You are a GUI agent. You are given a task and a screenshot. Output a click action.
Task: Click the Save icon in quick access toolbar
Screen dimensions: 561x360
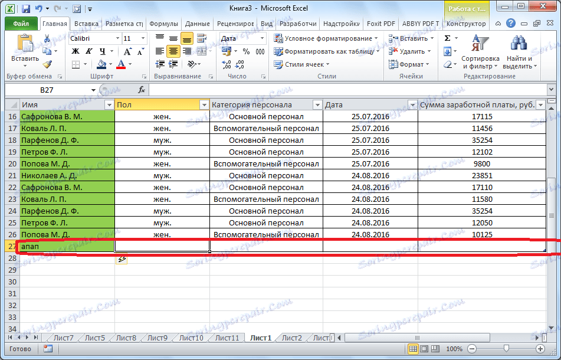tap(25, 9)
